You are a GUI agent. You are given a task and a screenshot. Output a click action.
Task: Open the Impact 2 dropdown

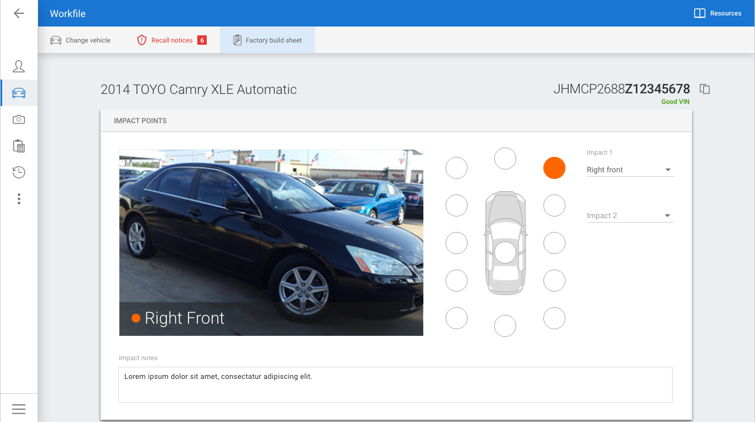tap(630, 216)
